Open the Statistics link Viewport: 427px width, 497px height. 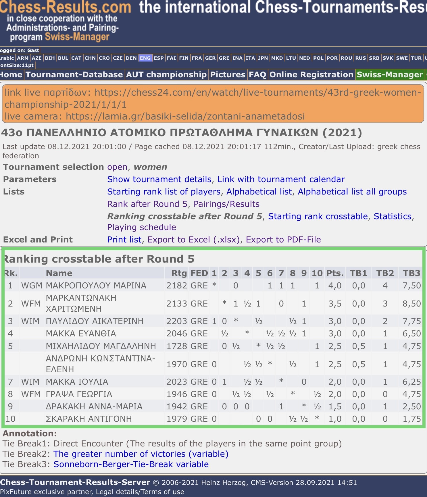coord(393,216)
